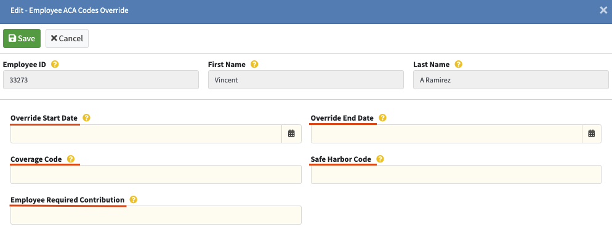Click the Employee ID help icon
612x232 pixels.
coord(55,65)
